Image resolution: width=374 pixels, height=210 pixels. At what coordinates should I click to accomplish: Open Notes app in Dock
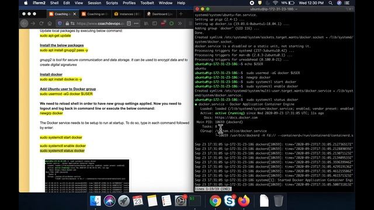[x=152, y=201]
